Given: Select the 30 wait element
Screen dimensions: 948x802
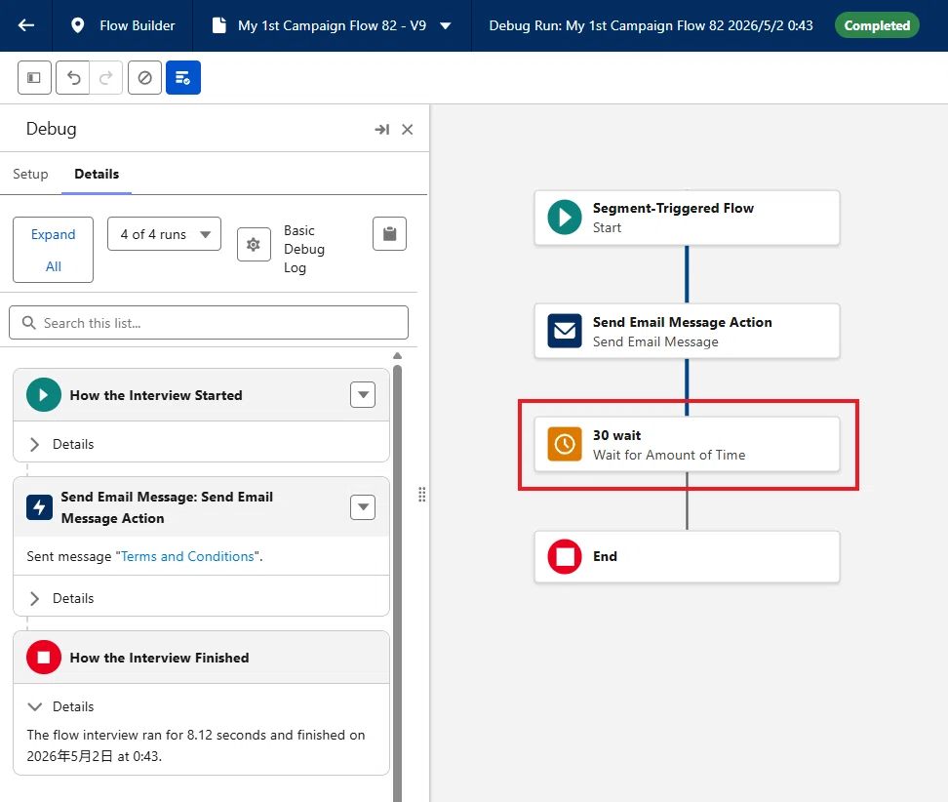Looking at the screenshot, I should point(687,444).
